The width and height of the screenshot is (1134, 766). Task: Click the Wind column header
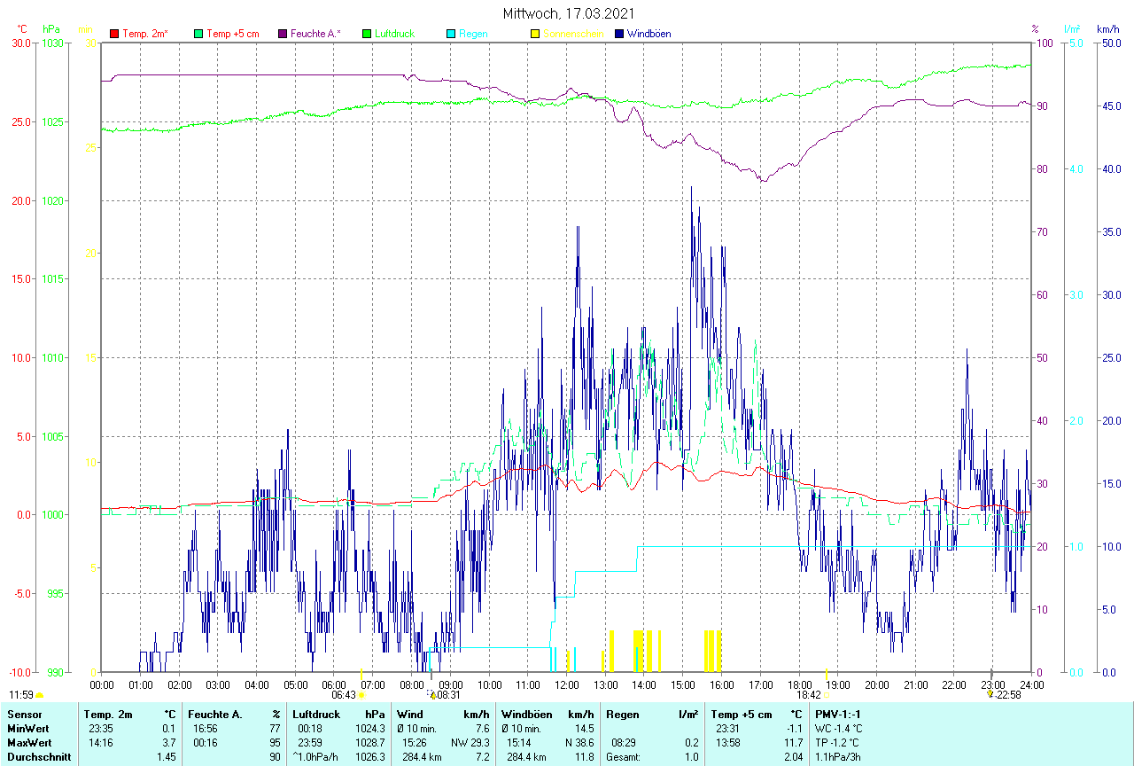(410, 714)
